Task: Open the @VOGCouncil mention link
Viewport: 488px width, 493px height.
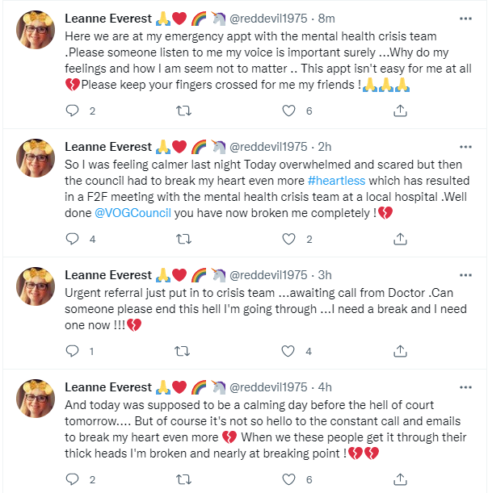Action: (x=133, y=213)
